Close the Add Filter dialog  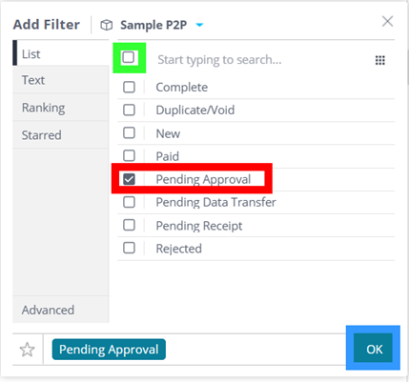click(x=387, y=22)
